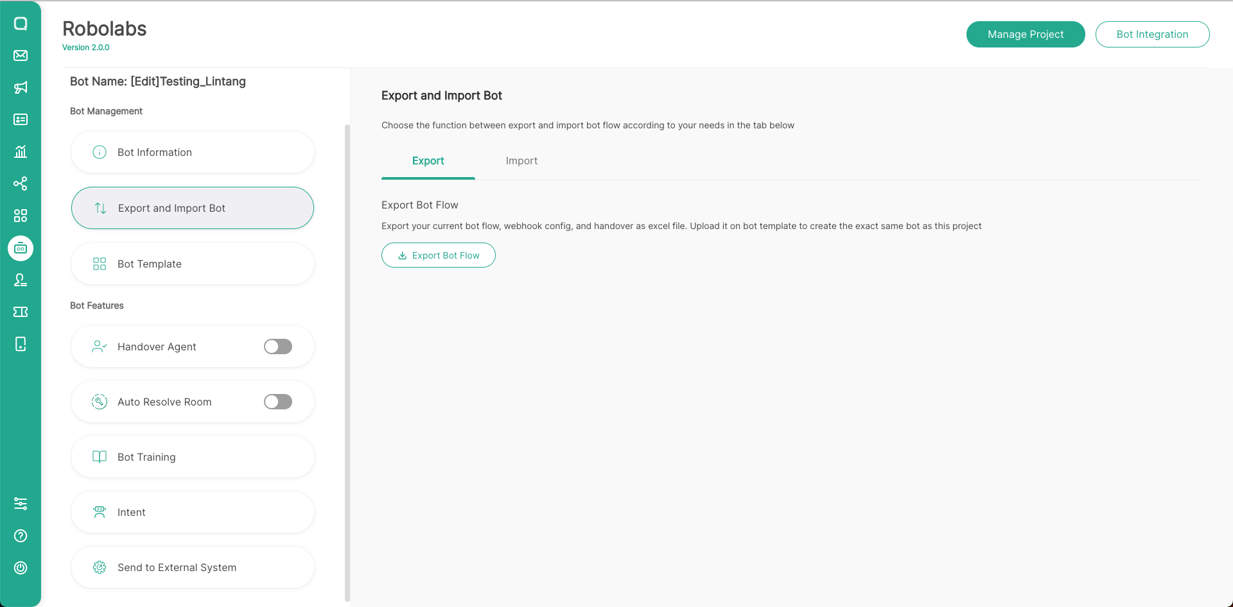1233x607 pixels.
Task: Click the ticket icon in sidebar
Action: [21, 312]
